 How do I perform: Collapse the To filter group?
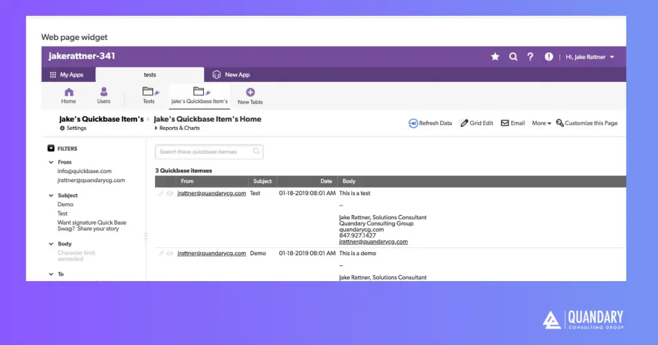click(51, 274)
